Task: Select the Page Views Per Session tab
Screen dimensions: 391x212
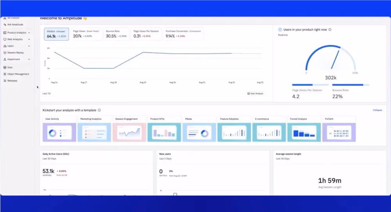Action: click(x=146, y=34)
